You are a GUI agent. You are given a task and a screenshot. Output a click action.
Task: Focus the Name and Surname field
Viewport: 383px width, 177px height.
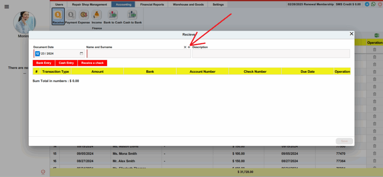click(x=139, y=54)
